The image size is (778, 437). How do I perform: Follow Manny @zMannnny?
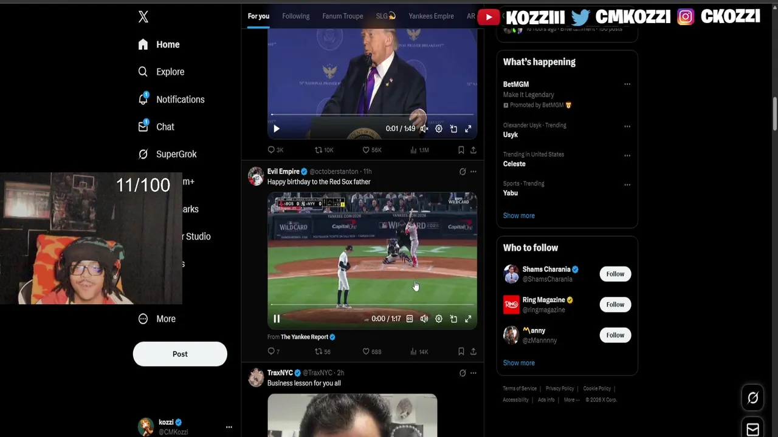point(615,335)
